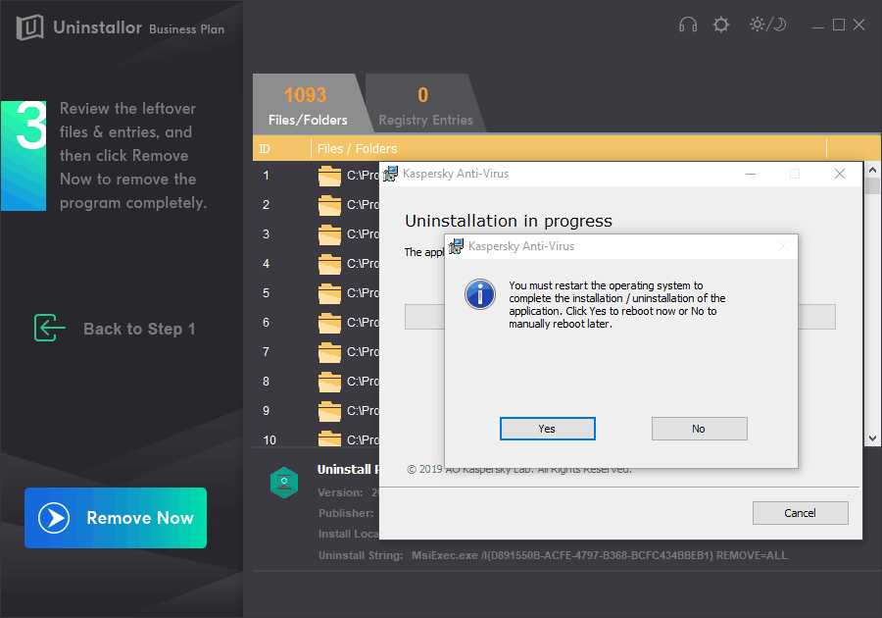Toggle light/dark theme with the sun-moon icon

click(767, 25)
